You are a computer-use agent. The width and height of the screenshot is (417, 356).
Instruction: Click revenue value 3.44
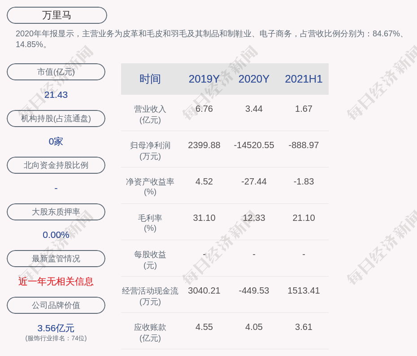click(x=254, y=109)
